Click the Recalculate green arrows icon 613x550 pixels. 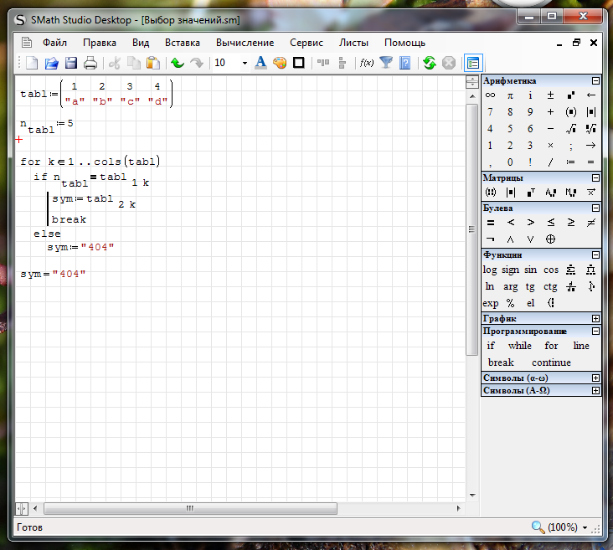click(430, 63)
